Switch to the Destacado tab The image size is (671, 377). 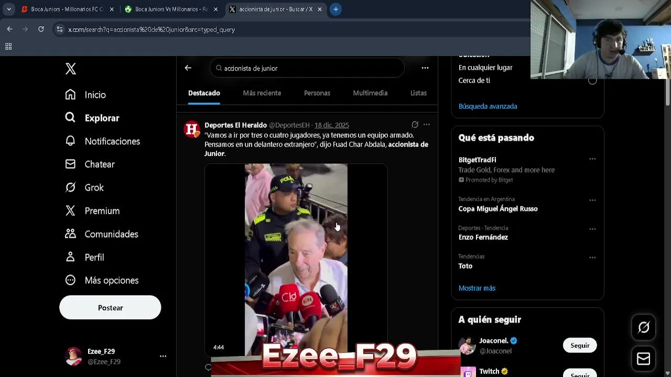(x=204, y=93)
